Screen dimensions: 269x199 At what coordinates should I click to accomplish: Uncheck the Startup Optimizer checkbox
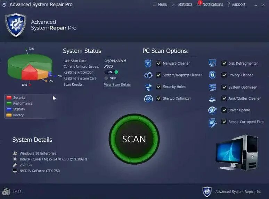click(x=158, y=98)
